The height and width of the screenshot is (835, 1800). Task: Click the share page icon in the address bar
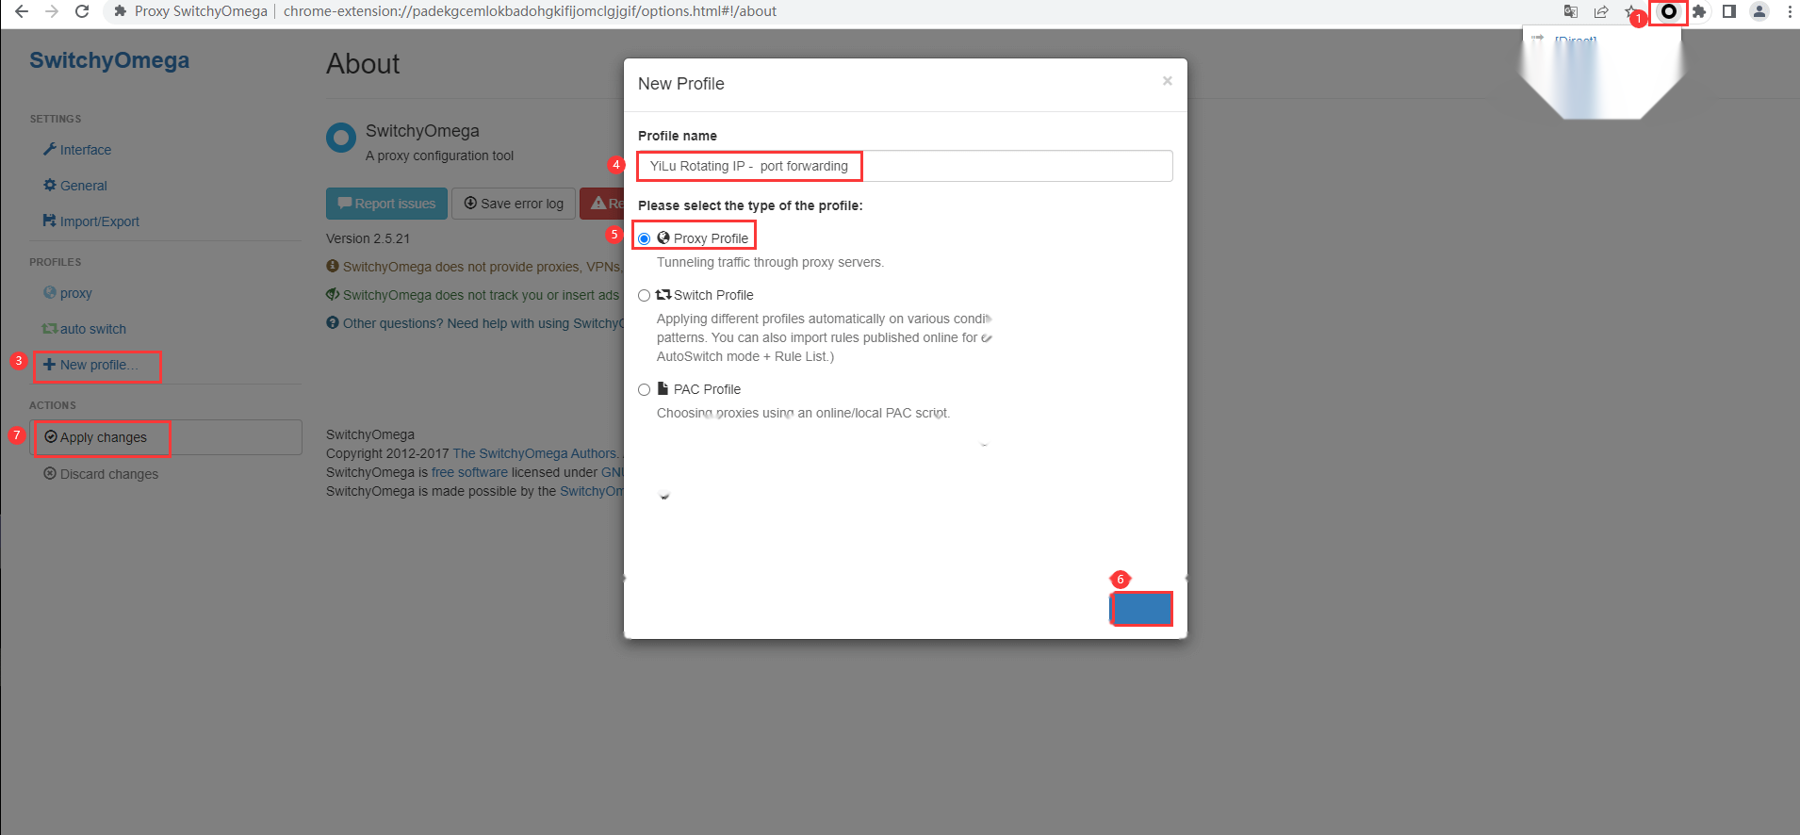(1601, 11)
